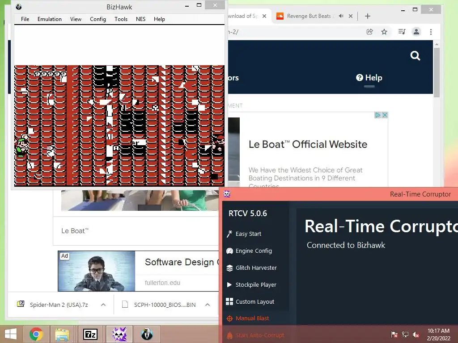Open a new browser tab
458x343 pixels.
click(x=368, y=16)
